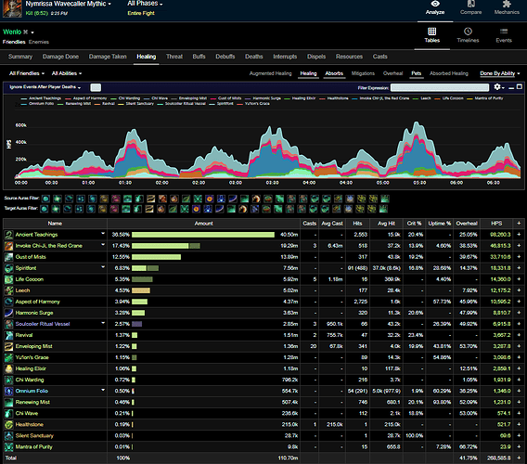
Task: Toggle the Augmented Healing option
Action: tap(270, 73)
